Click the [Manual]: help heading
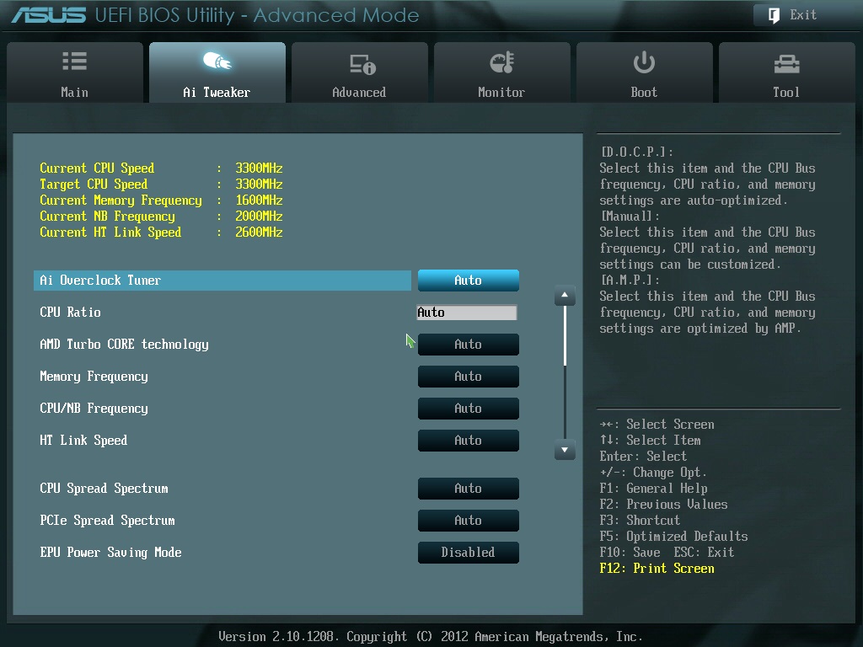The width and height of the screenshot is (863, 647). (x=630, y=216)
